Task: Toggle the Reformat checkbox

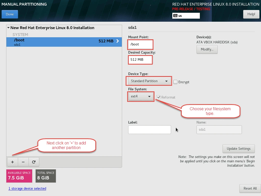Action: tap(158, 97)
